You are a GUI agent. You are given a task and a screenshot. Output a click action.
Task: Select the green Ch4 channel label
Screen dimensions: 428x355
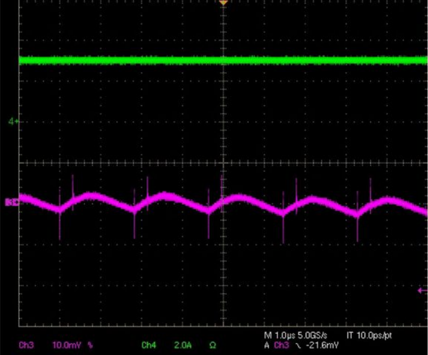point(149,345)
